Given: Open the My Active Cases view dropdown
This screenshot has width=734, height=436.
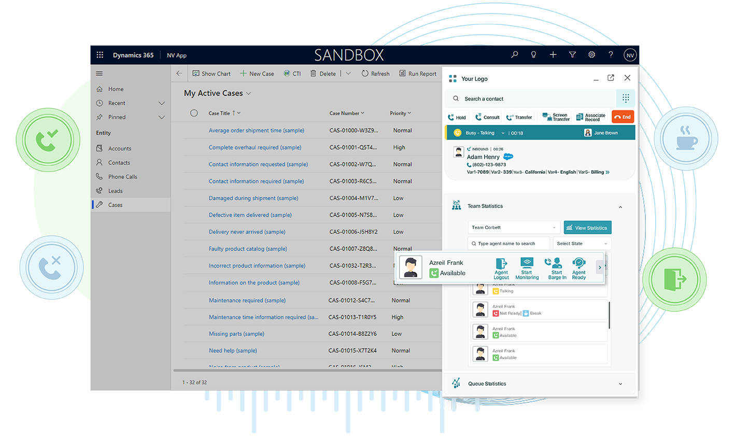Looking at the screenshot, I should (x=248, y=93).
